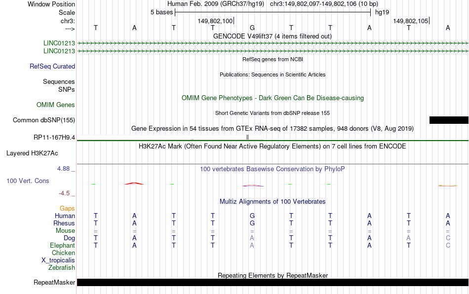Open the OMIM Genes track label

pyautogui.click(x=56, y=105)
